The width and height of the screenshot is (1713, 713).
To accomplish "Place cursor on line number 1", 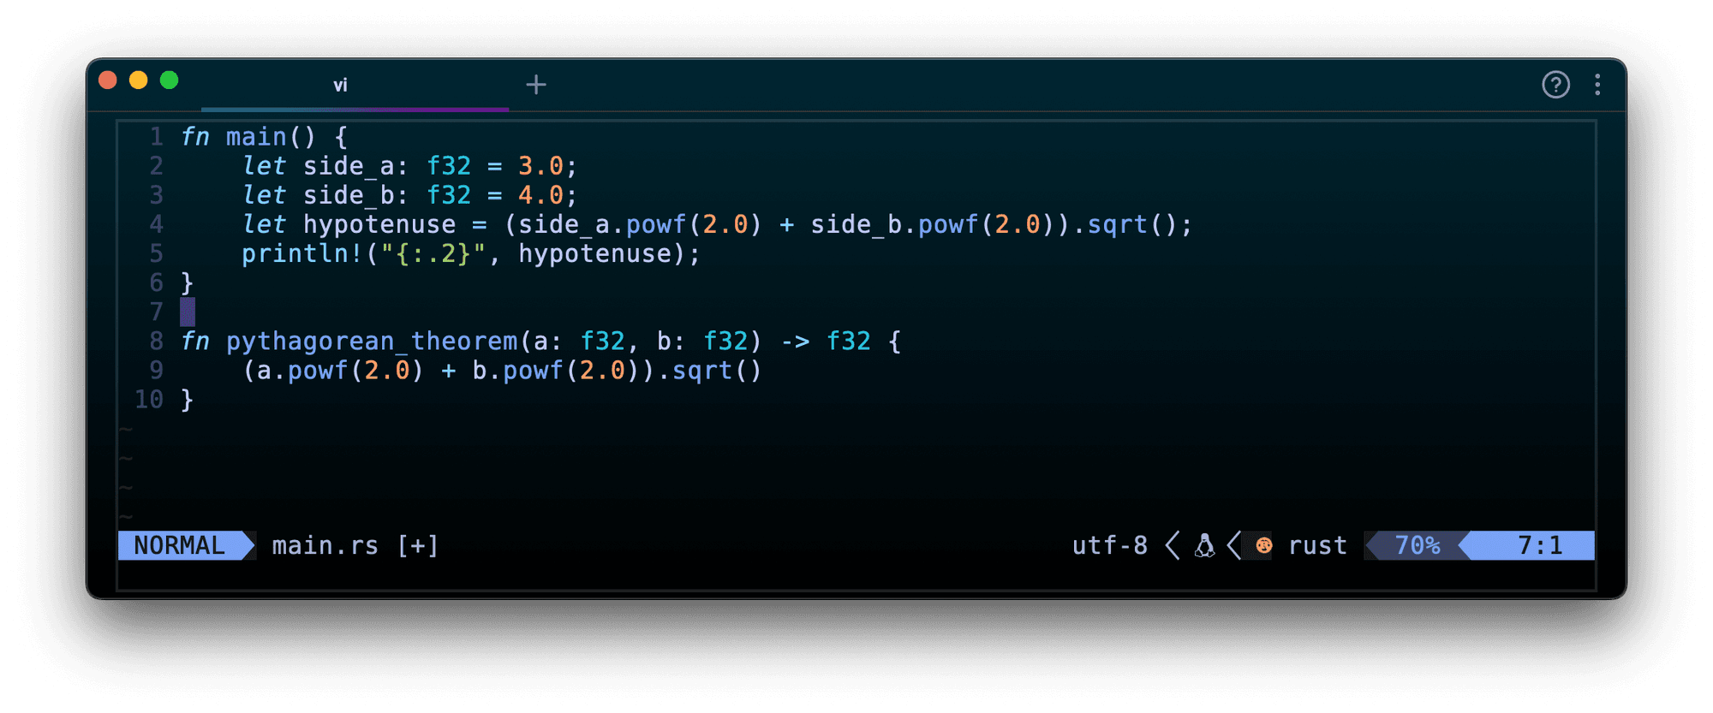I will tap(156, 137).
